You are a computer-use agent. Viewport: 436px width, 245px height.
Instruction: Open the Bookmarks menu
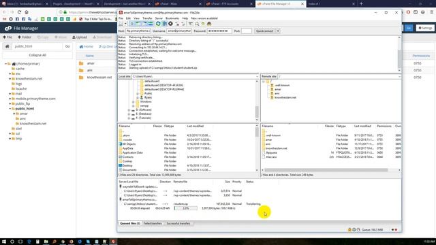(x=172, y=18)
